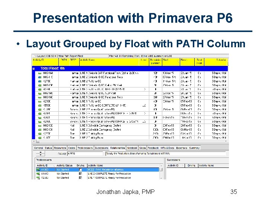The width and height of the screenshot is (268, 201).
Task: Click the right arrow of the horizontal scrollbar
Action: click(x=226, y=141)
